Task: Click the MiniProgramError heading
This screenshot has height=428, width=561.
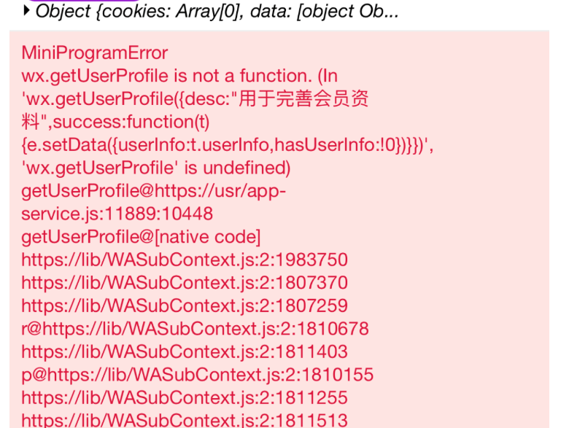Action: click(94, 53)
